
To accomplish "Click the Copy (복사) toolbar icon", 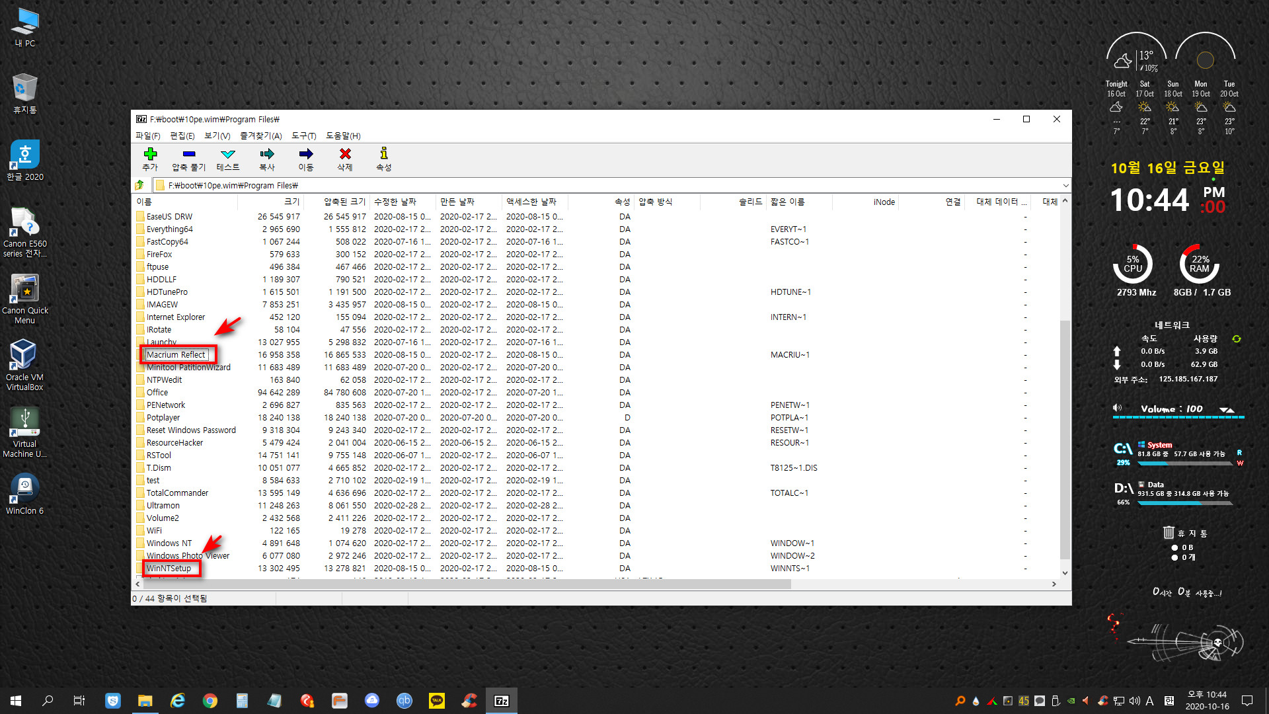I will pyautogui.click(x=267, y=159).
